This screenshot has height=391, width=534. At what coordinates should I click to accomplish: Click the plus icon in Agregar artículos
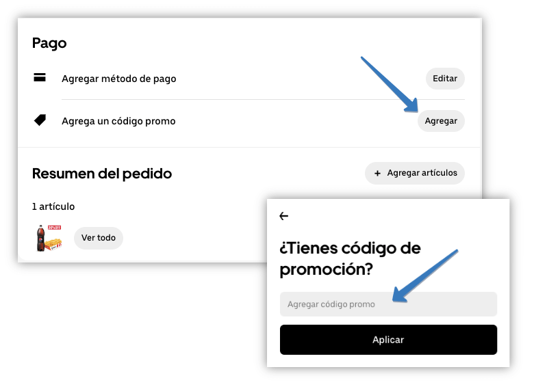(x=377, y=174)
